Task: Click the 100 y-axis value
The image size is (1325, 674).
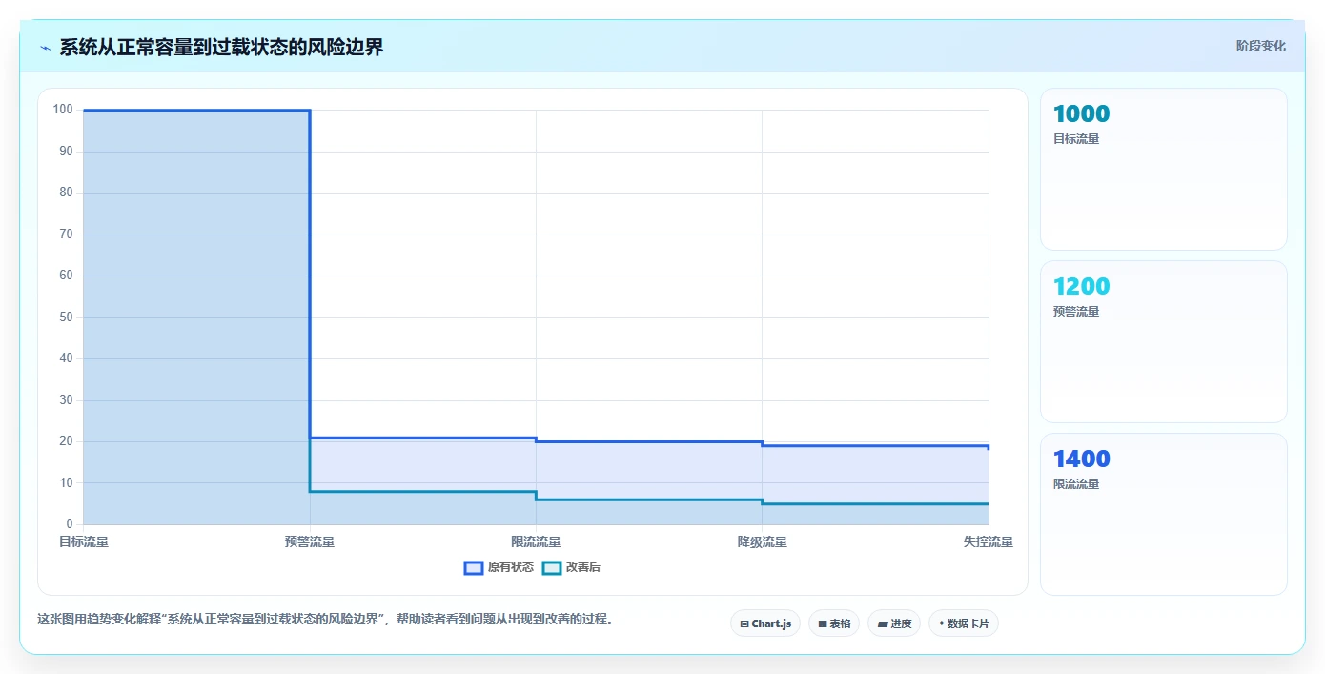Action: [63, 110]
